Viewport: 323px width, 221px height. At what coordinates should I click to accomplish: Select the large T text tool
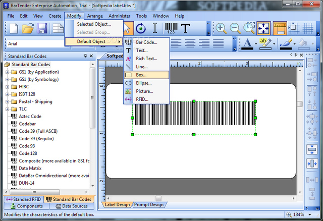click(x=185, y=28)
